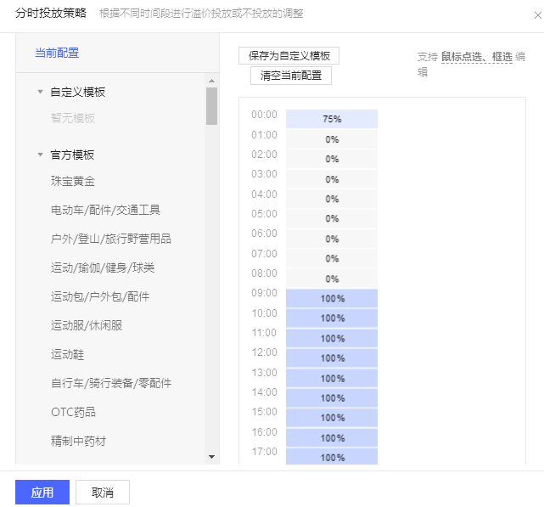The height and width of the screenshot is (507, 544).
Task: Apply settings with the 应用 button
Action: coord(42,492)
